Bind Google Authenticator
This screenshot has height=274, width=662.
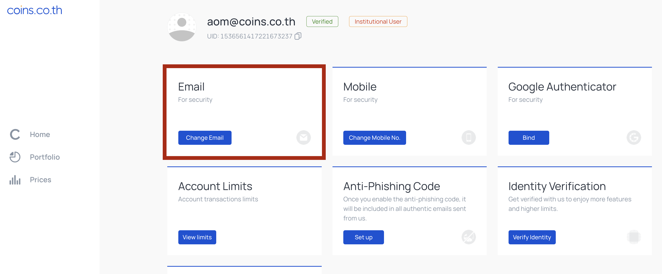[529, 138]
